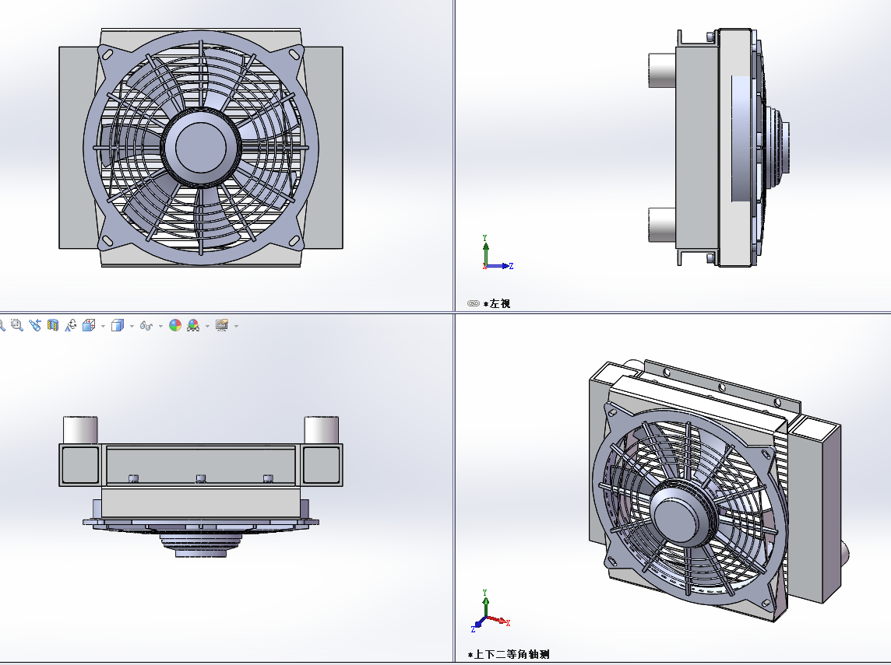Select the upper pipe port in the left view
Screen dimensions: 891x665
[662, 70]
